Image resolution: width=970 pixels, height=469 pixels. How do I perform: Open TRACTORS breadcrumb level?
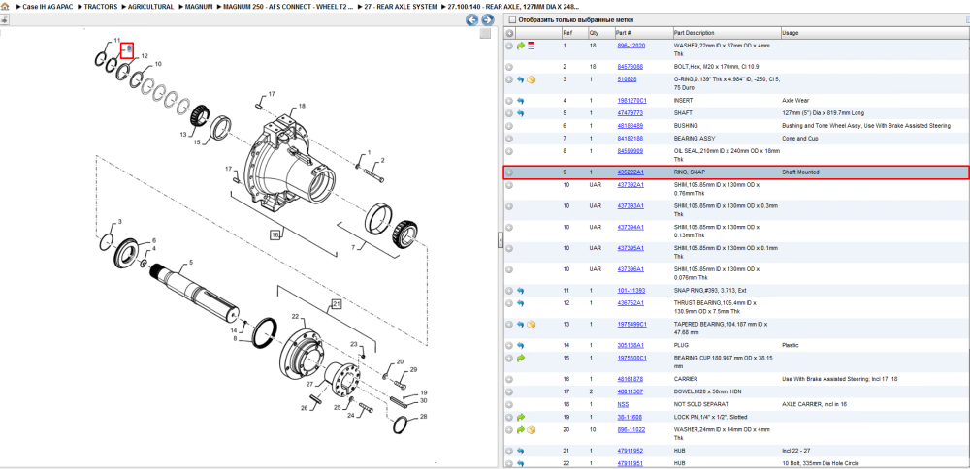click(100, 7)
